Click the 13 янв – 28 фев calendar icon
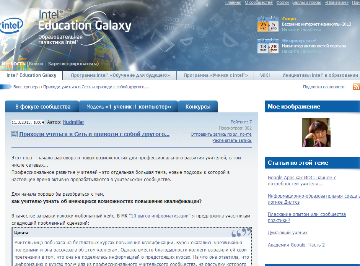The height and width of the screenshot is (266, 360). [x=268, y=46]
